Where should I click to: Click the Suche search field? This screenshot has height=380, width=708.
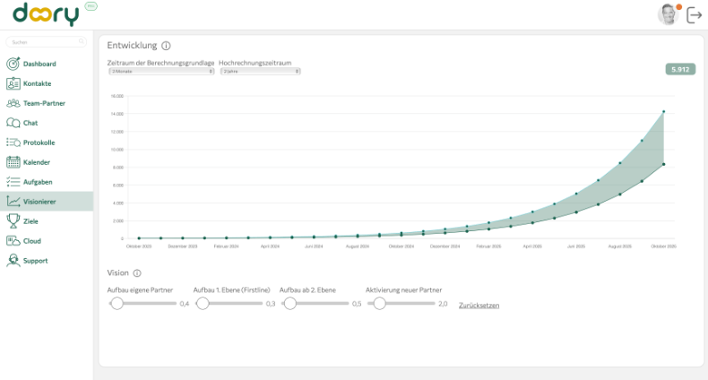46,42
